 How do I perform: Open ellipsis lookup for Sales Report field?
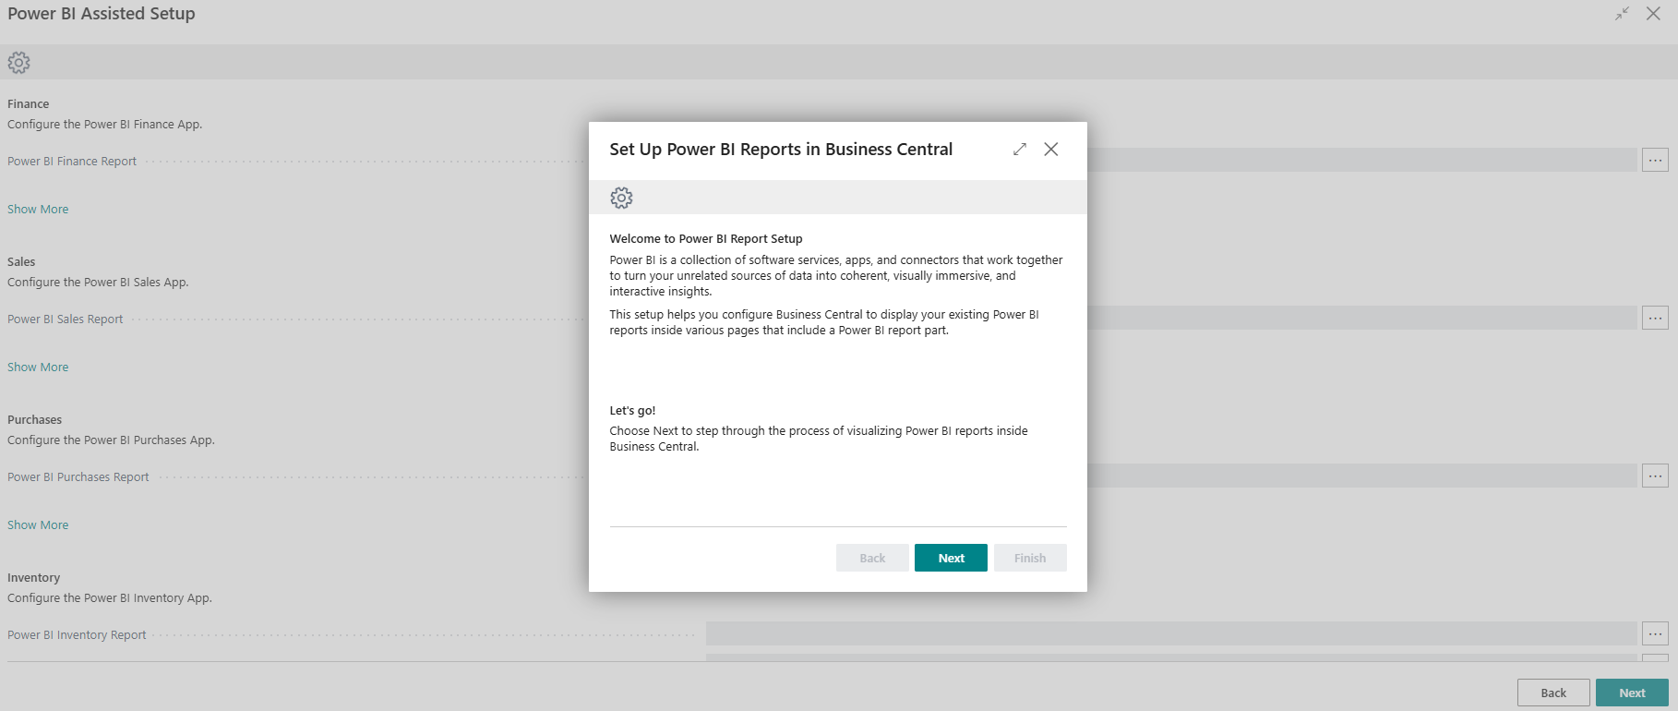coord(1655,318)
